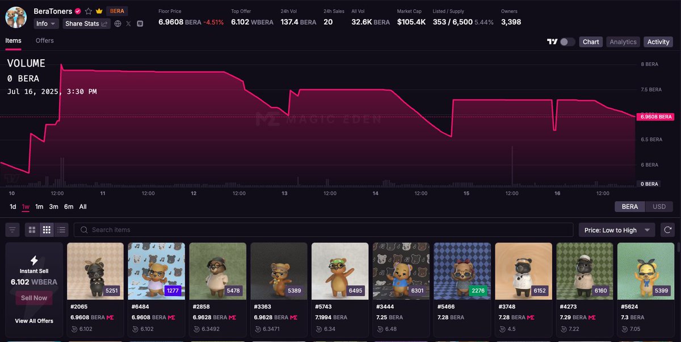Click rarity rank badge 5251
The image size is (681, 342).
coord(112,291)
